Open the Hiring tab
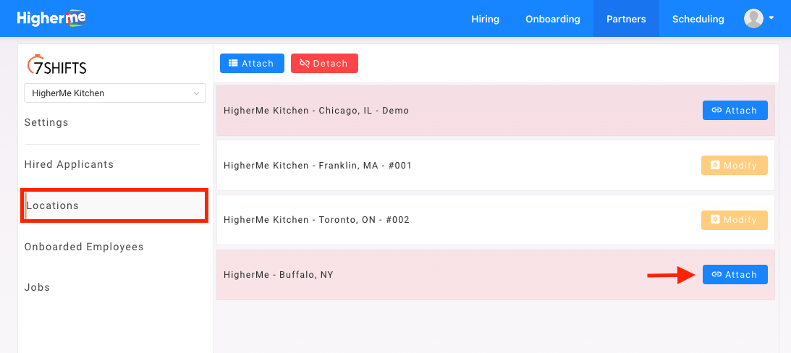The height and width of the screenshot is (353, 791). (485, 20)
